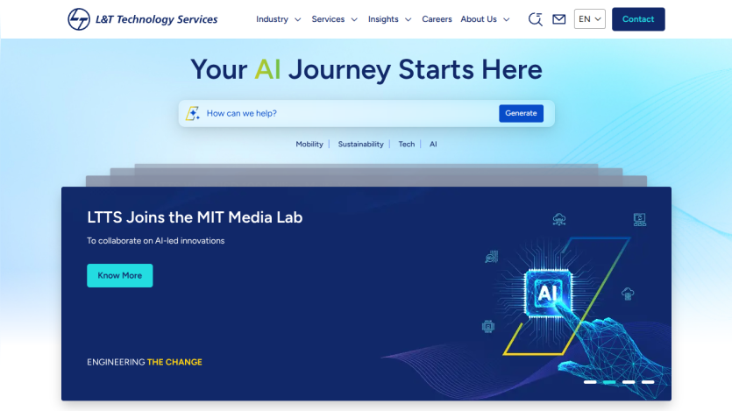Click the 'LTTS Joins the MIT Media Lab' headline
This screenshot has width=732, height=411.
195,217
